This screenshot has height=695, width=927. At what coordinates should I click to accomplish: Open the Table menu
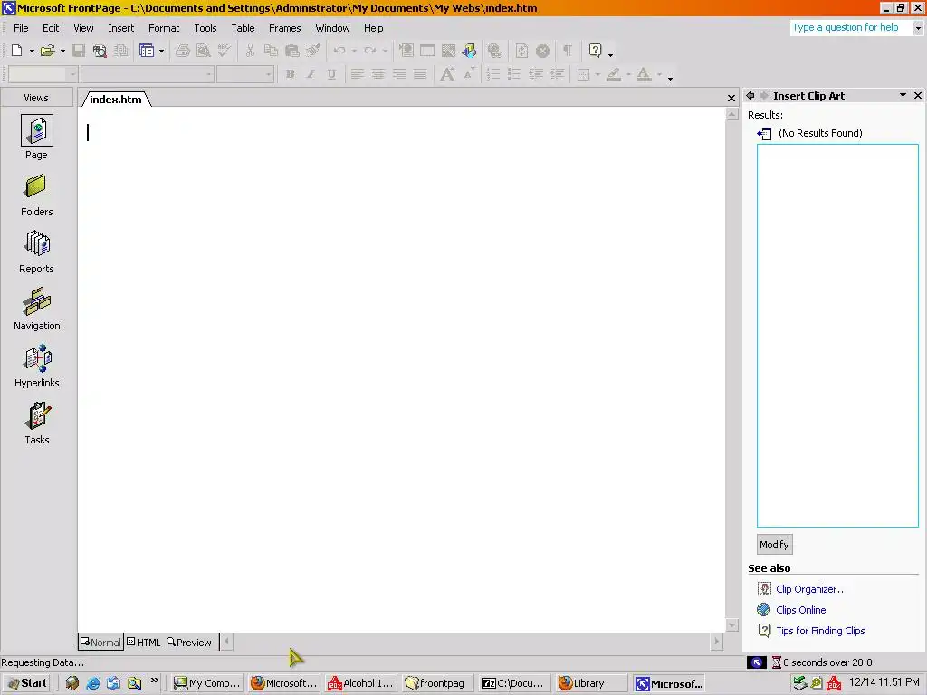tap(243, 28)
